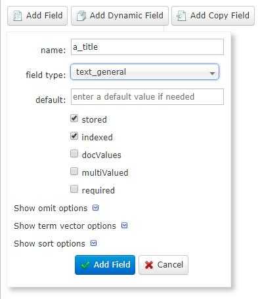Expand Show sort options text

coord(49,243)
